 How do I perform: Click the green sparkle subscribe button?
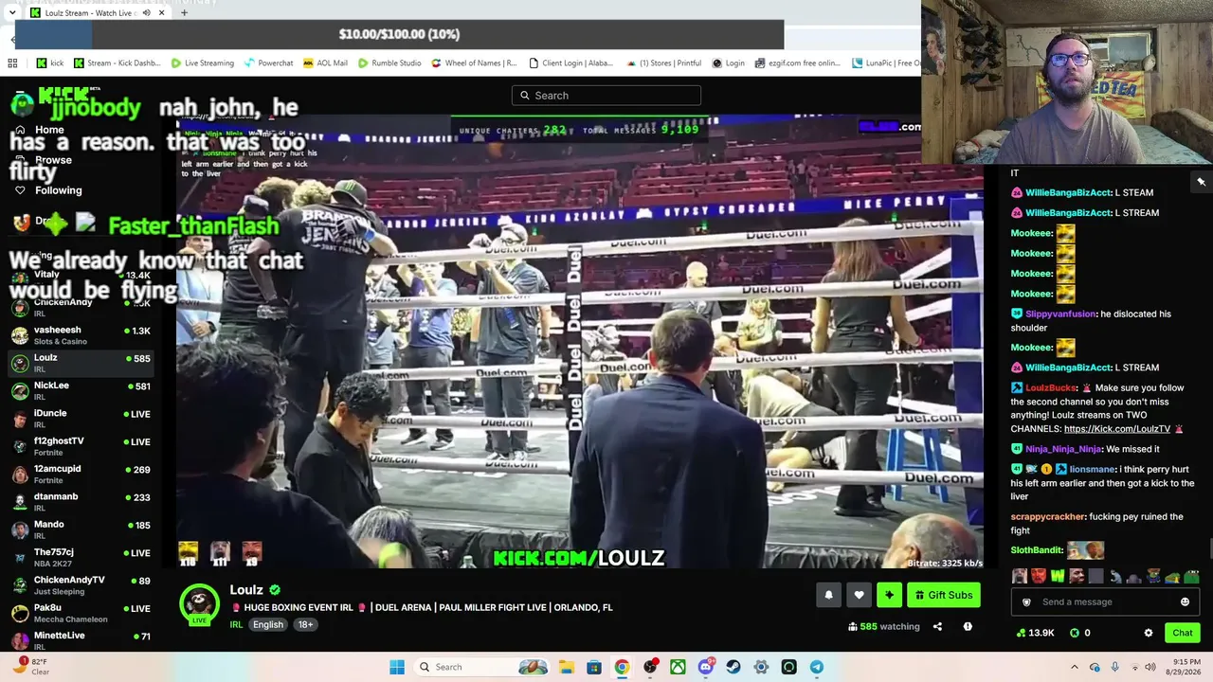889,595
